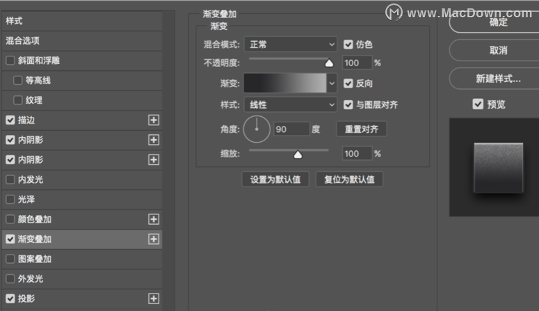Open 混合模式 dropdown showing 正常

[291, 45]
